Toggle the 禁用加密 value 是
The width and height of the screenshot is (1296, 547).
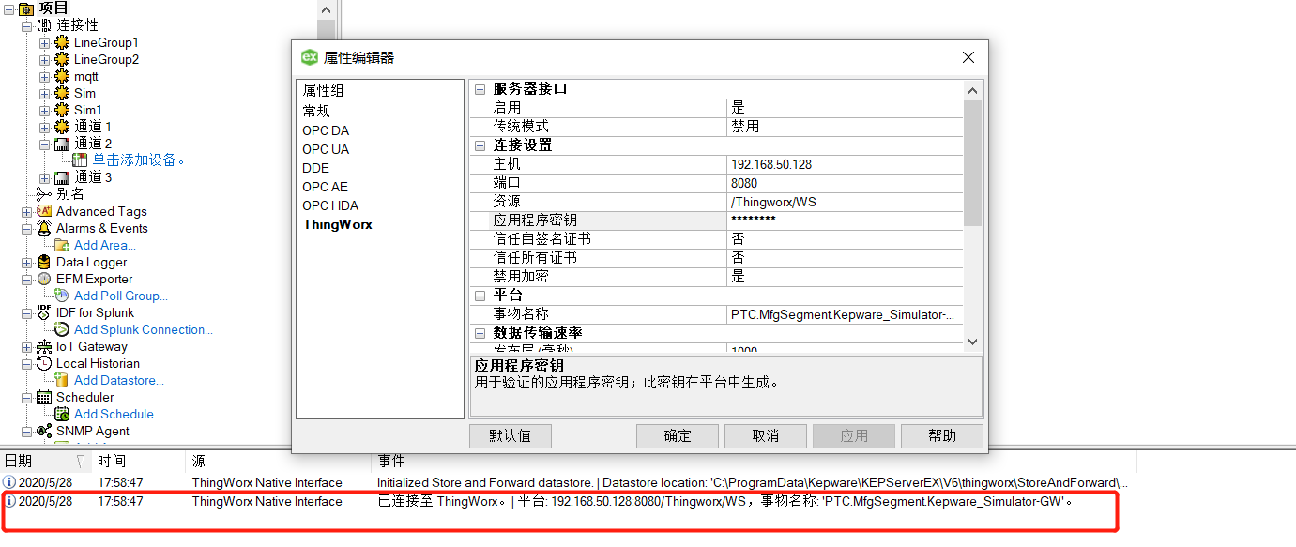[845, 277]
